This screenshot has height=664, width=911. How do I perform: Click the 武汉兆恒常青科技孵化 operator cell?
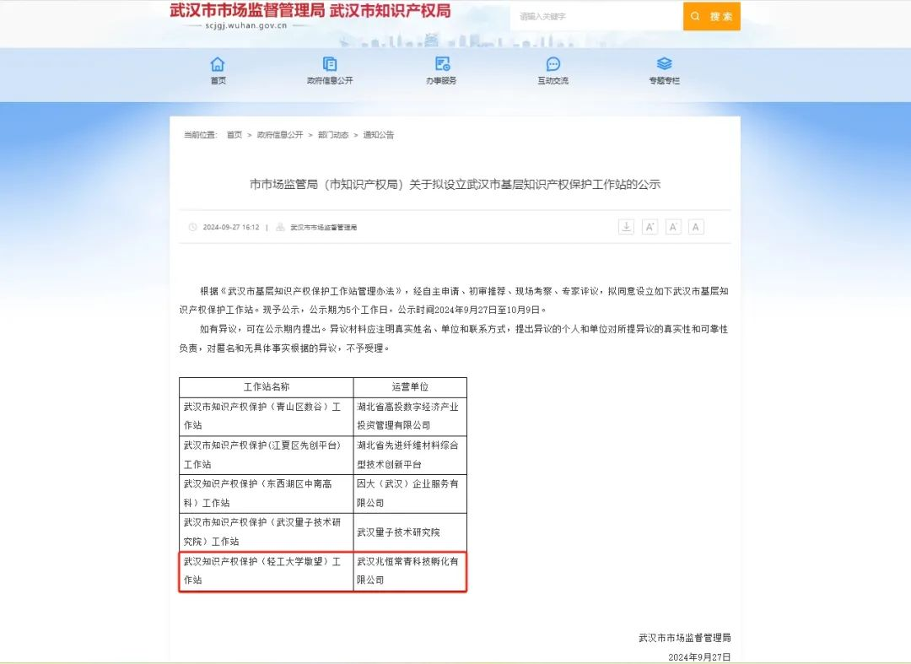point(410,570)
